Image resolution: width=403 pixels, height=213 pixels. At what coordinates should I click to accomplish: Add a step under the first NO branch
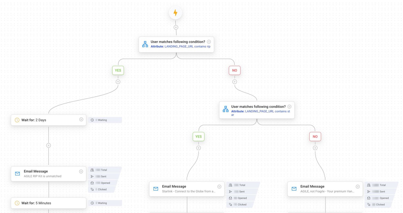(x=235, y=82)
